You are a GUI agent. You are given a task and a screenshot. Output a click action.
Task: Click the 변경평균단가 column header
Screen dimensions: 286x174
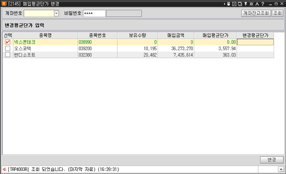click(x=255, y=35)
